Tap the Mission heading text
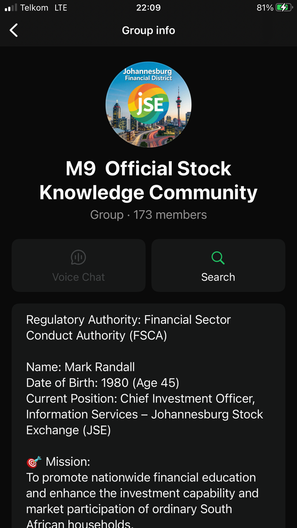 tap(68, 462)
